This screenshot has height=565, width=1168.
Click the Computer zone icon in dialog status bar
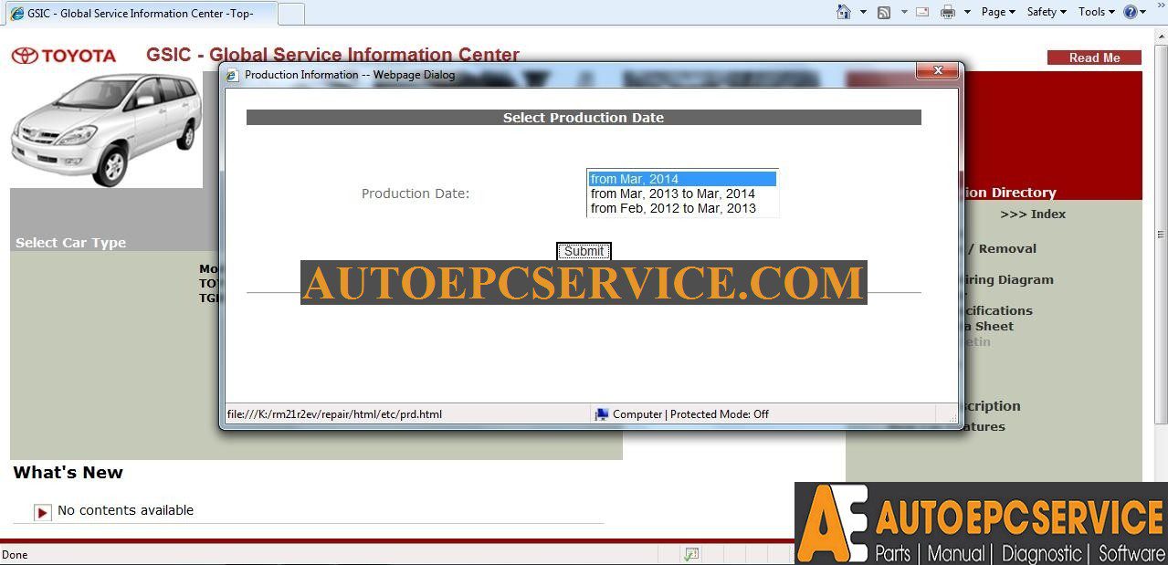click(602, 414)
